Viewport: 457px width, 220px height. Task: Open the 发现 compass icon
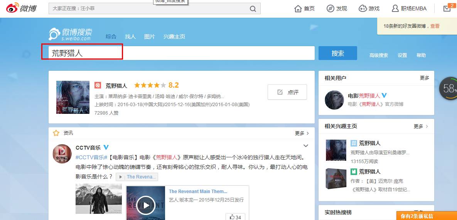point(330,9)
